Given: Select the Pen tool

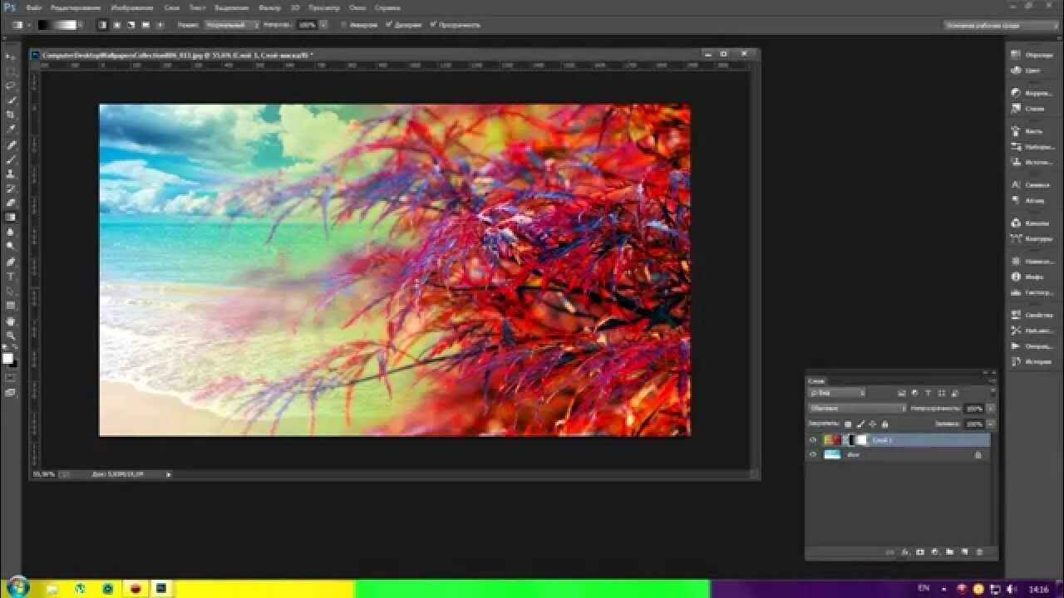Looking at the screenshot, I should pyautogui.click(x=11, y=261).
